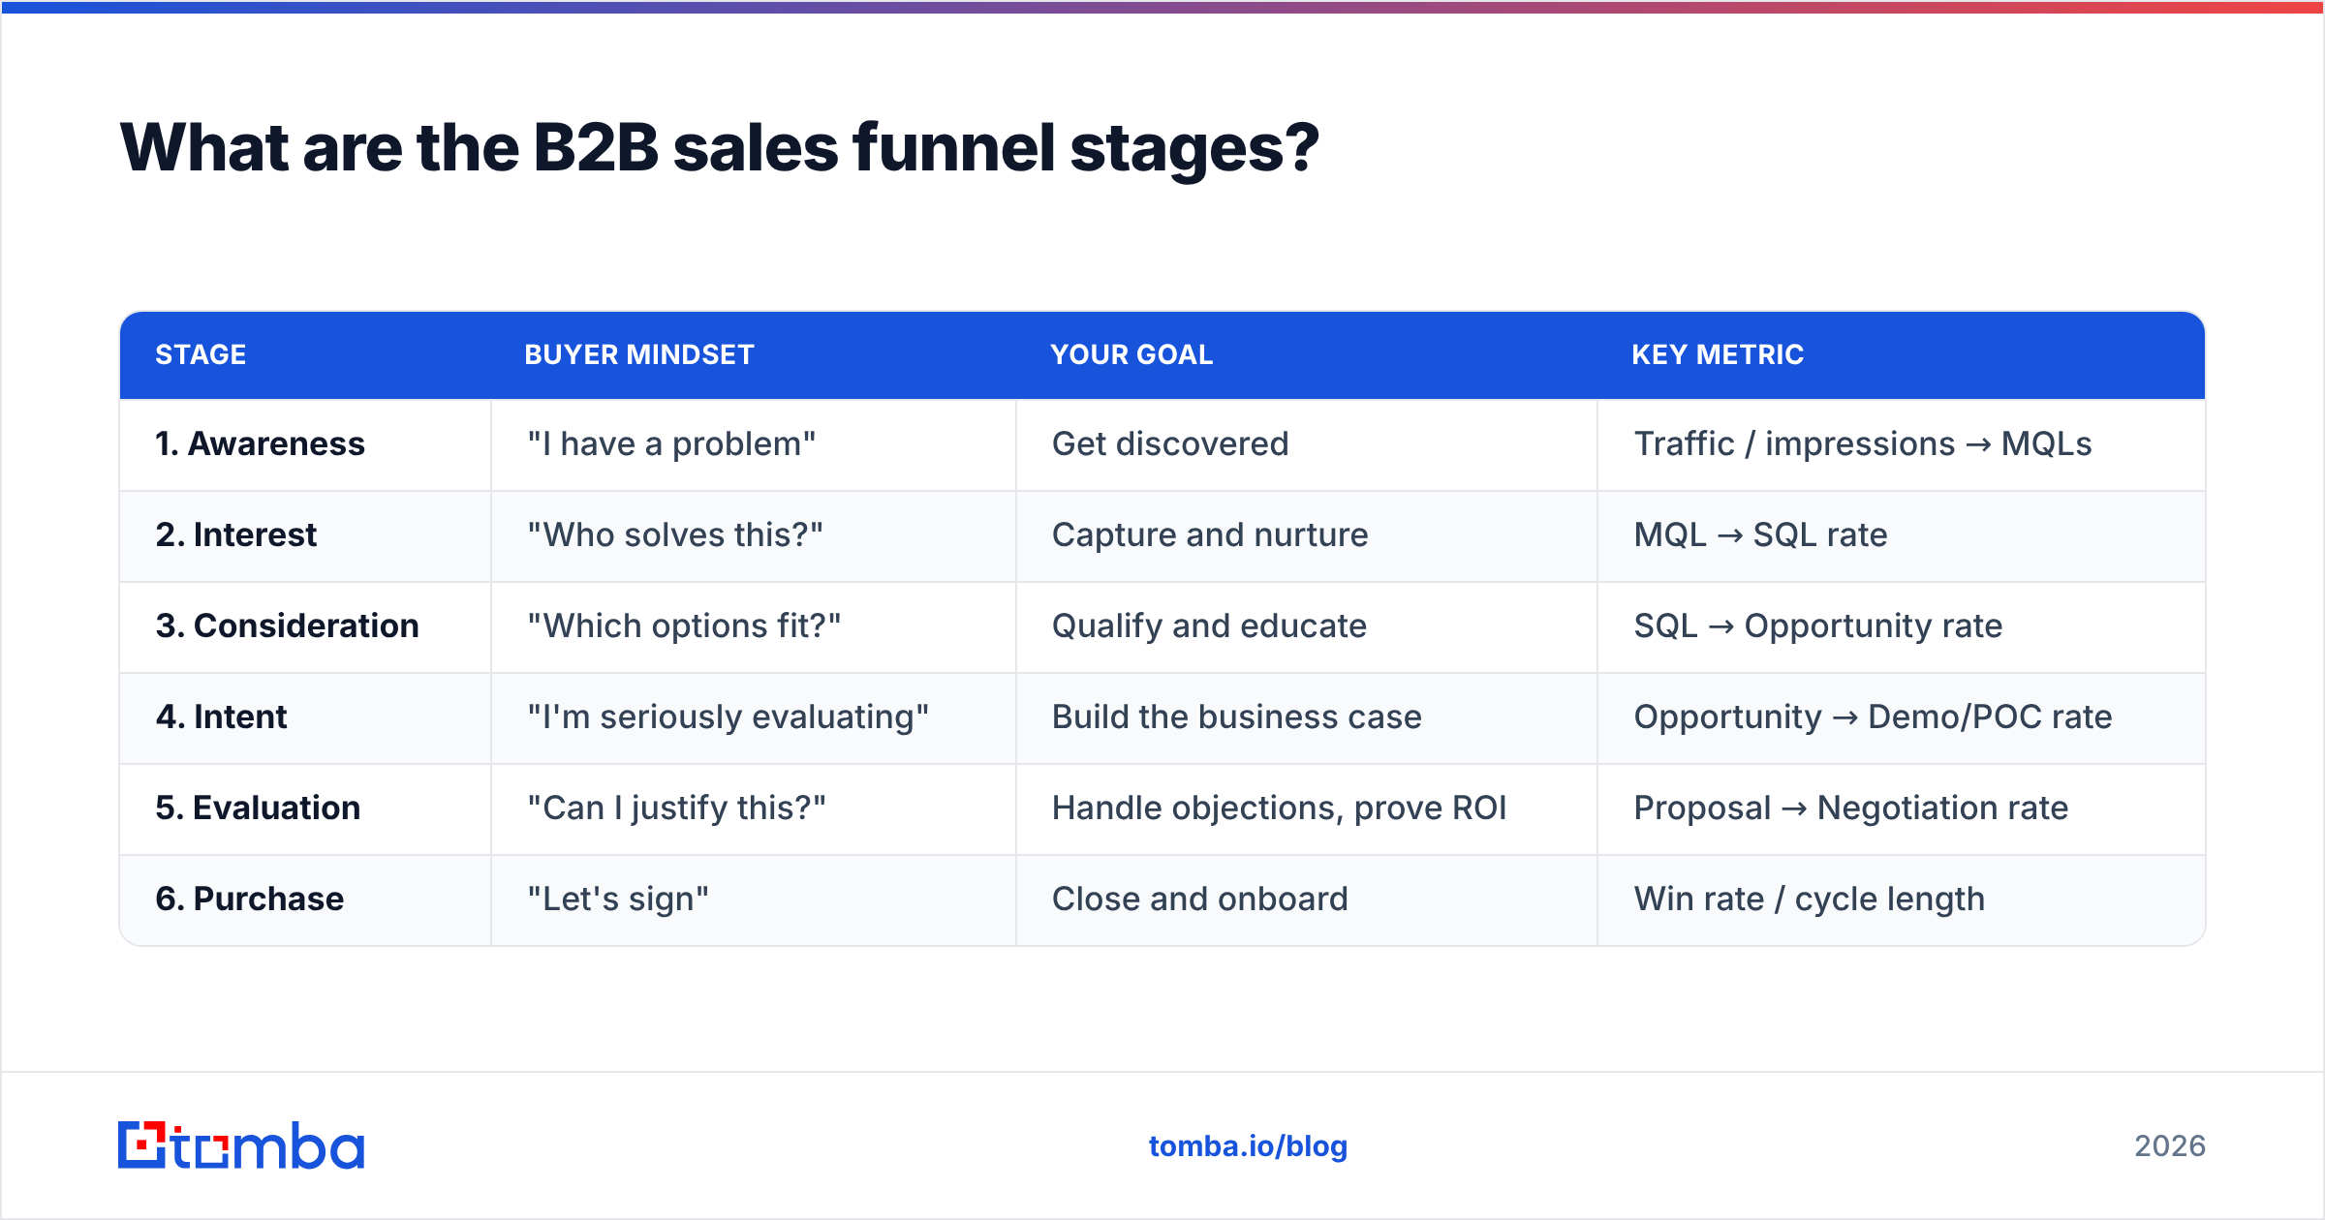
Task: Click the "6. Purchase" stage cell
Action: pos(305,900)
